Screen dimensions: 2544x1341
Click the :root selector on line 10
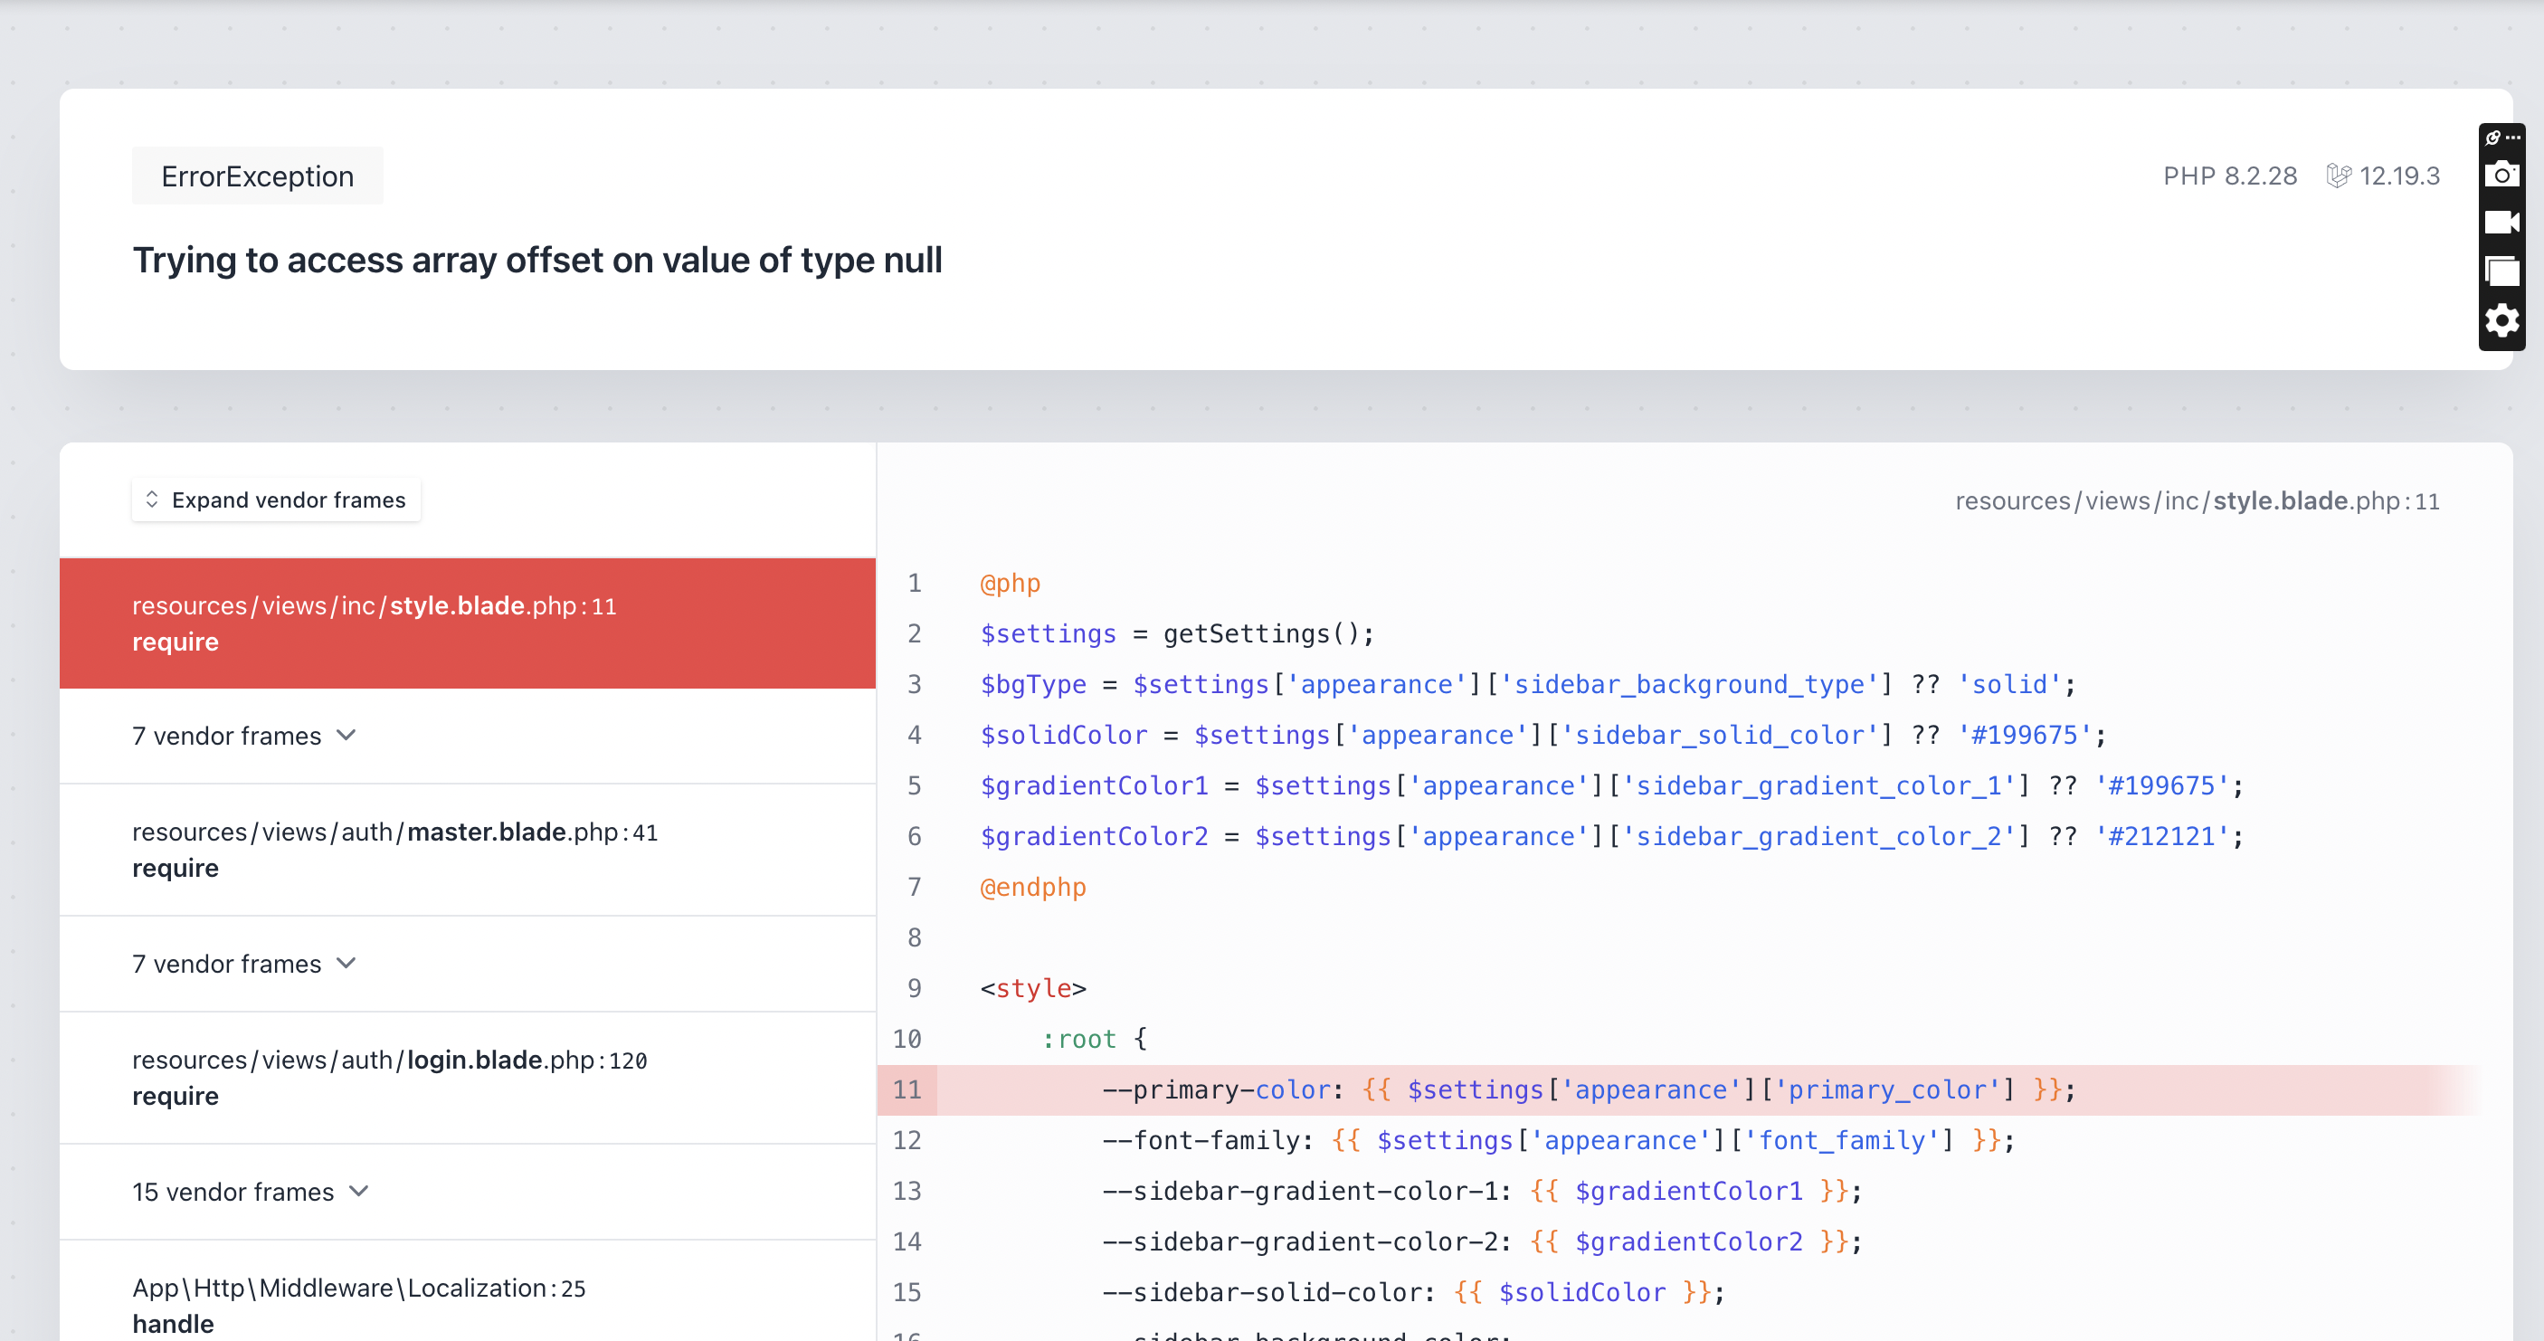(x=1079, y=1039)
